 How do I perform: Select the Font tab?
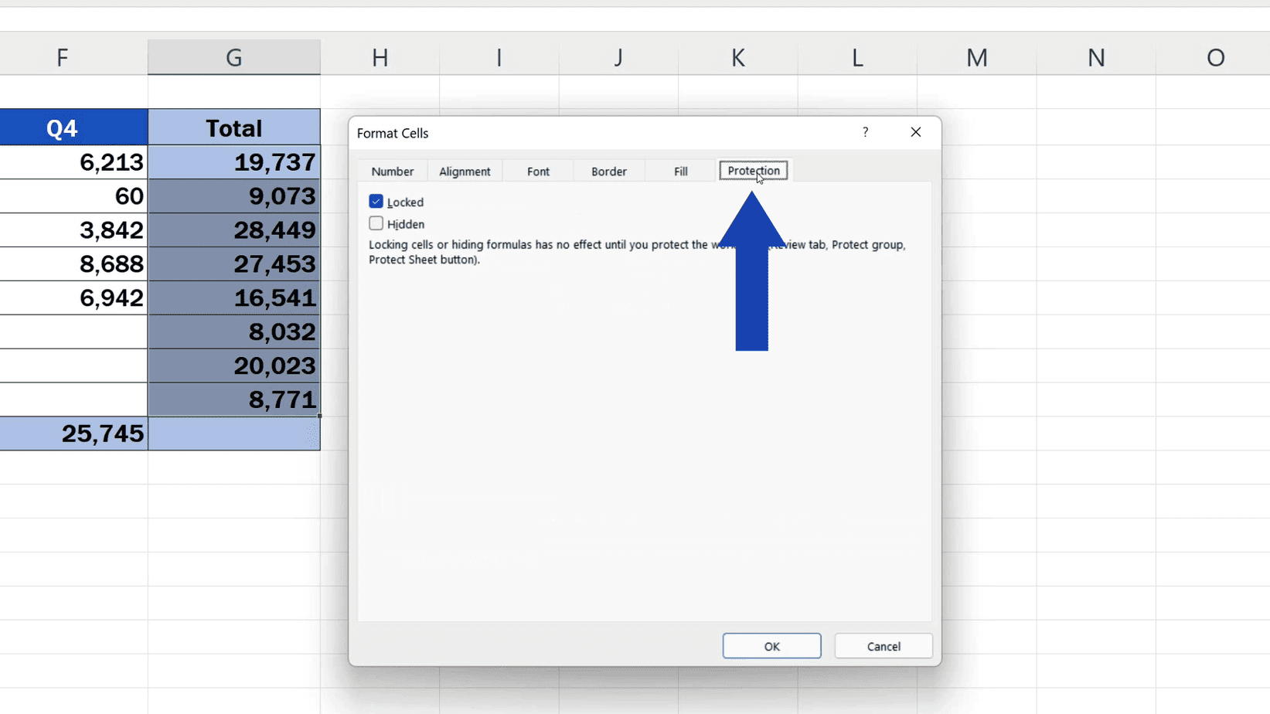pyautogui.click(x=537, y=171)
